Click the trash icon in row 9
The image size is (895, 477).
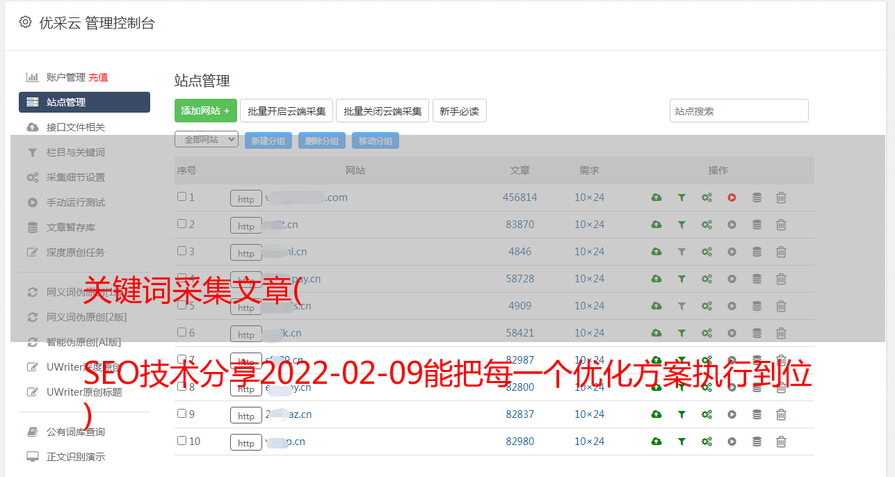pos(781,414)
